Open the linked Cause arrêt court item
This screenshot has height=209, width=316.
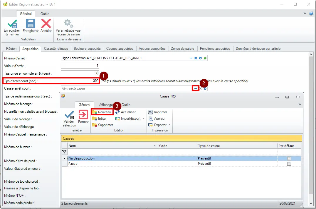[x=205, y=88]
